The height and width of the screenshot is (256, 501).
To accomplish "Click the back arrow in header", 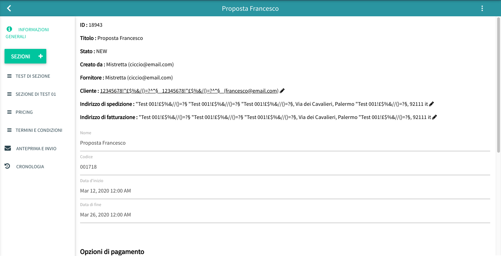I will coord(9,8).
